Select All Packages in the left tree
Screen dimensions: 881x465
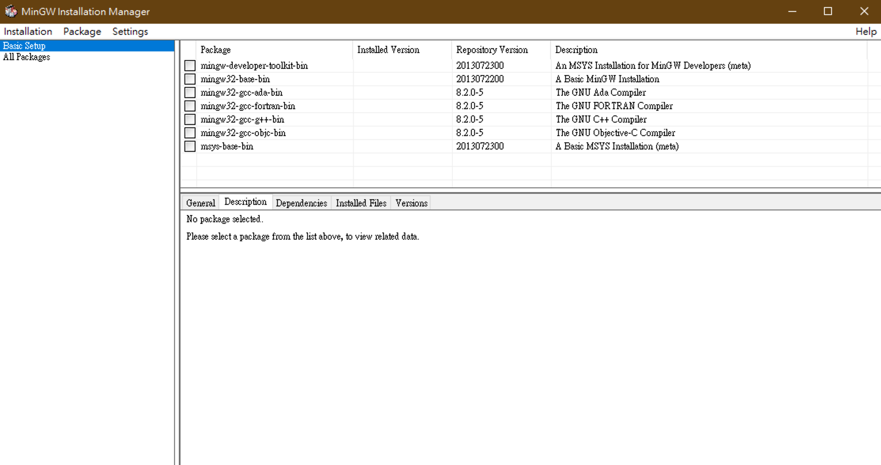coord(27,57)
